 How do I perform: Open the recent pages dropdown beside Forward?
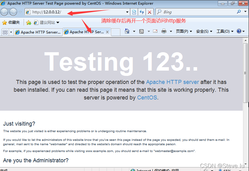[20, 12]
